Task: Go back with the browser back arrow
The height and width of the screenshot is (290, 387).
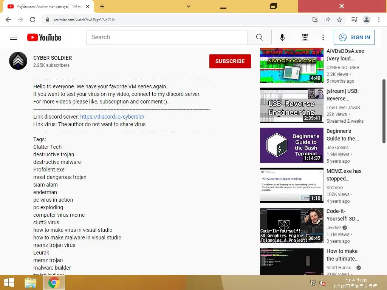Action: pos(8,20)
